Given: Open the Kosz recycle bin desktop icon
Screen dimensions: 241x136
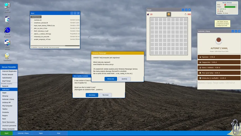Looking at the screenshot, I should click(x=7, y=19).
